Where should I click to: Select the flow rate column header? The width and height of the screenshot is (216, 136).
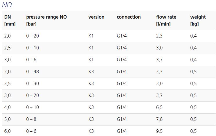166,20
